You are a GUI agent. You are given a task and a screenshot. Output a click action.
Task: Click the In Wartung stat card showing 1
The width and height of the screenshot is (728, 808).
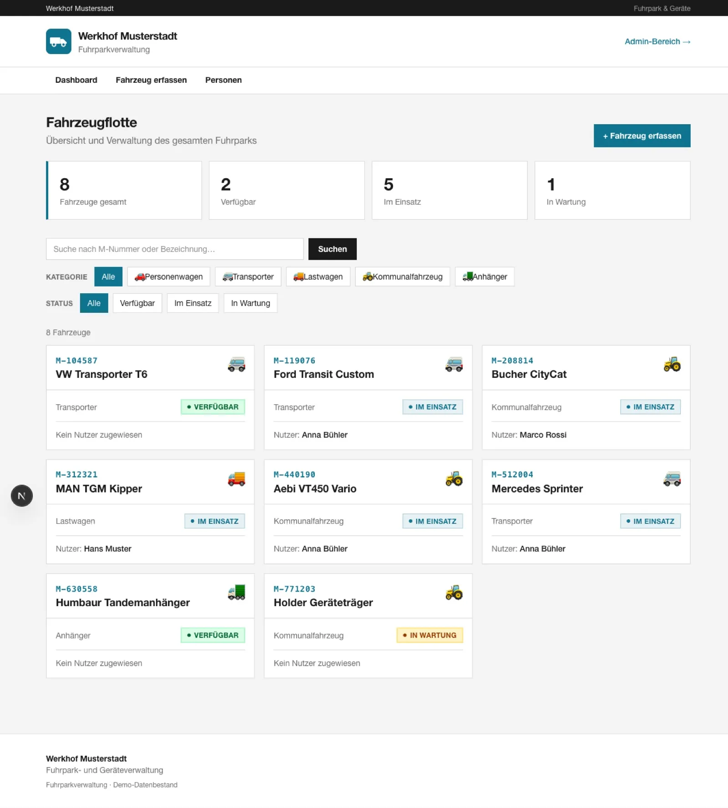click(x=612, y=190)
